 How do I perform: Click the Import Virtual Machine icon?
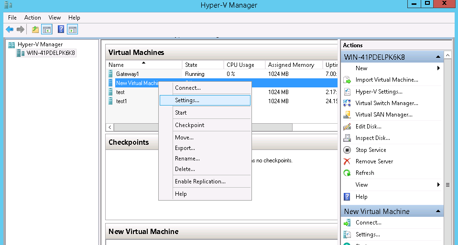347,80
